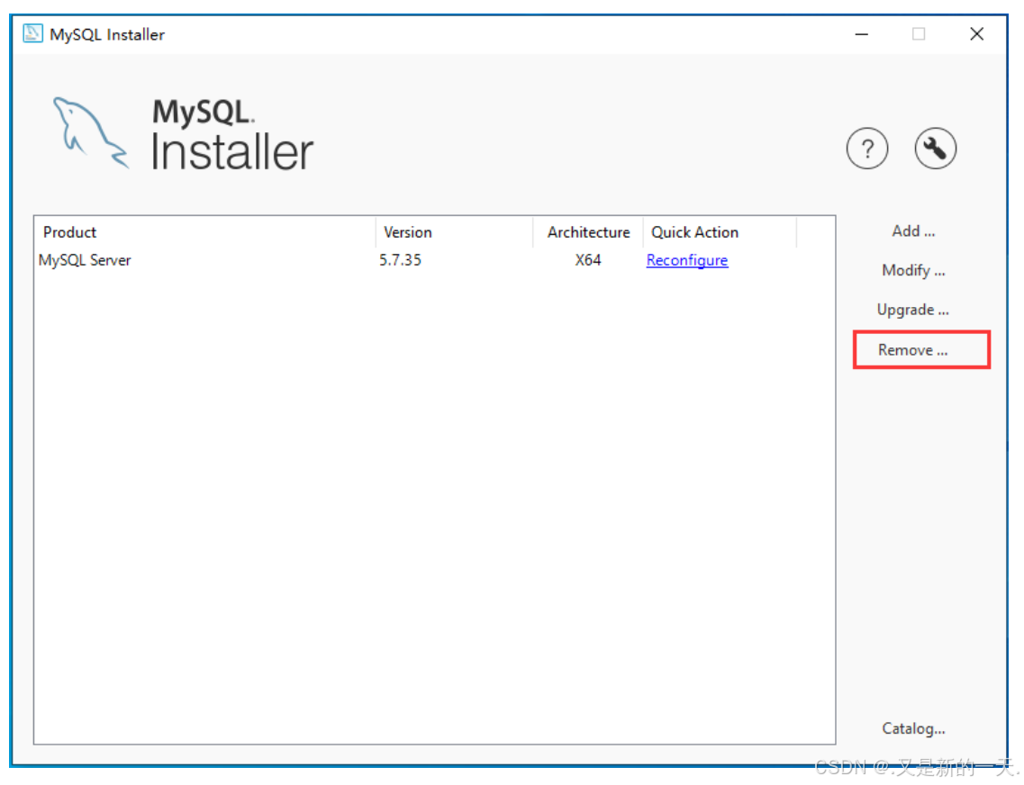1024x785 pixels.
Task: Click the X64 architecture cell
Action: pyautogui.click(x=588, y=260)
